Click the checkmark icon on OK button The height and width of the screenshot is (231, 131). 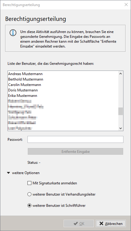(76, 223)
